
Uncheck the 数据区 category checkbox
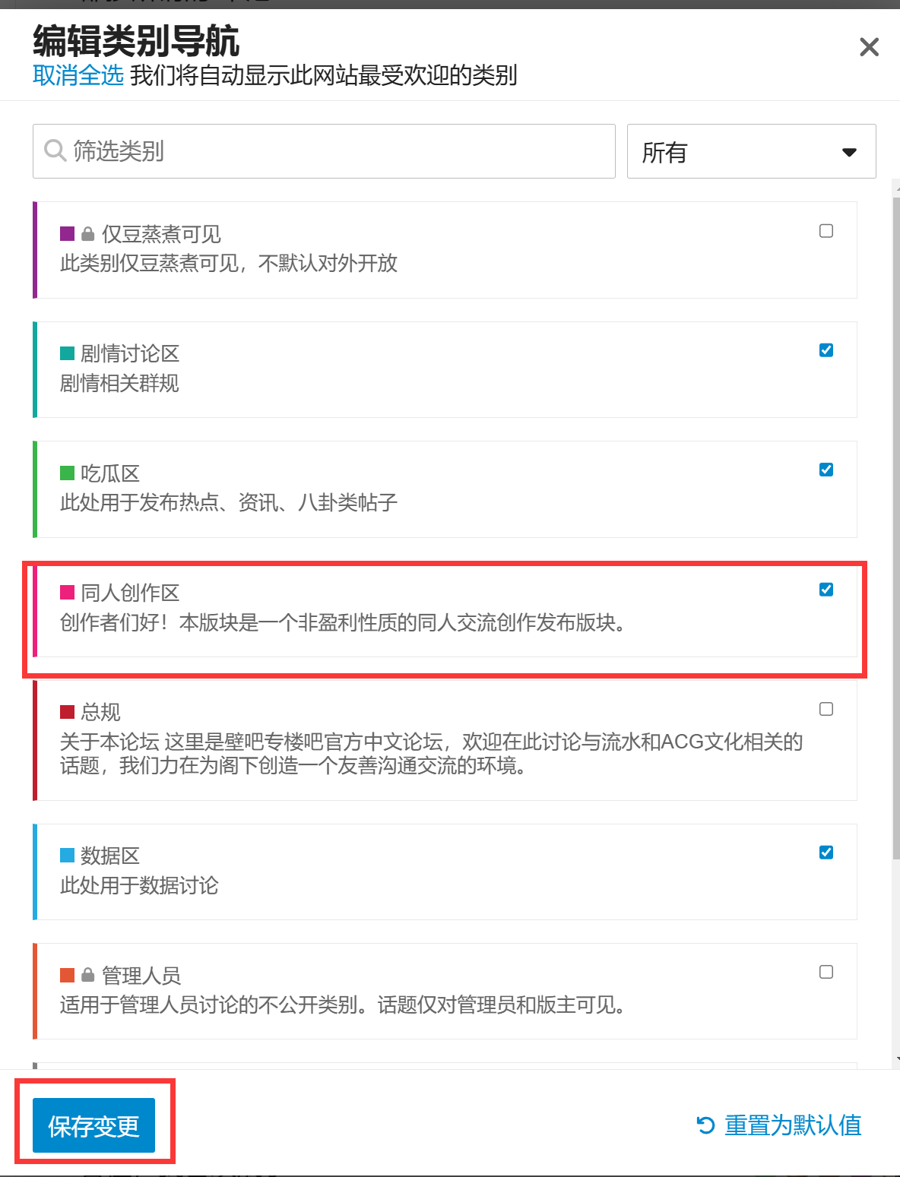point(826,853)
